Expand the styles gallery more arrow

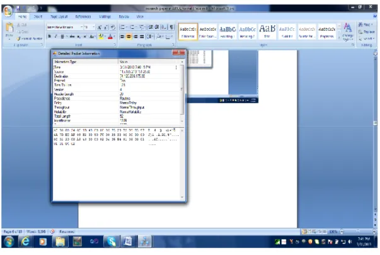[339, 37]
